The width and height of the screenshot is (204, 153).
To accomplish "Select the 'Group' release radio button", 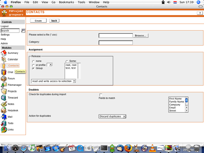I will [x=33, y=68].
